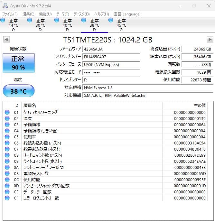
Task: Click the ID column header
Action: 16,105
